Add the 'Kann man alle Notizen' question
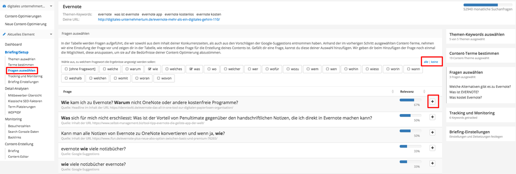This screenshot has width=516, height=174. [432, 133]
